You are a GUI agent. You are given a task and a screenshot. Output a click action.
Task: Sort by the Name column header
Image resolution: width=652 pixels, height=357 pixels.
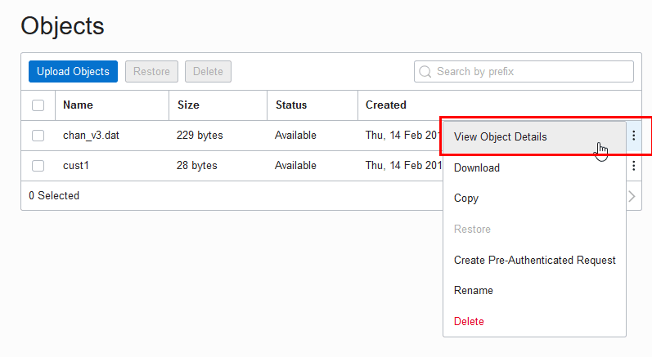point(78,105)
